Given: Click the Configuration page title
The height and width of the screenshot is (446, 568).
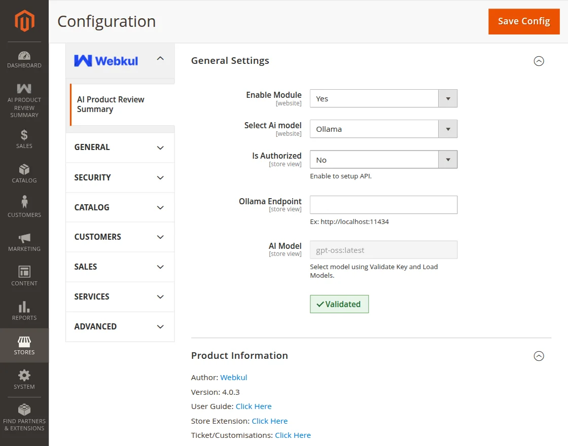Looking at the screenshot, I should coord(106,21).
